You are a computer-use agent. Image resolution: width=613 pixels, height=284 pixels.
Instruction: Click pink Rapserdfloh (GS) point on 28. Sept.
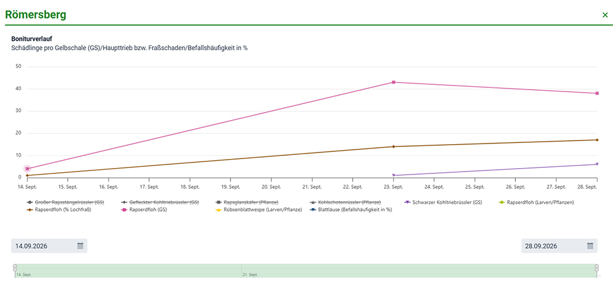597,93
